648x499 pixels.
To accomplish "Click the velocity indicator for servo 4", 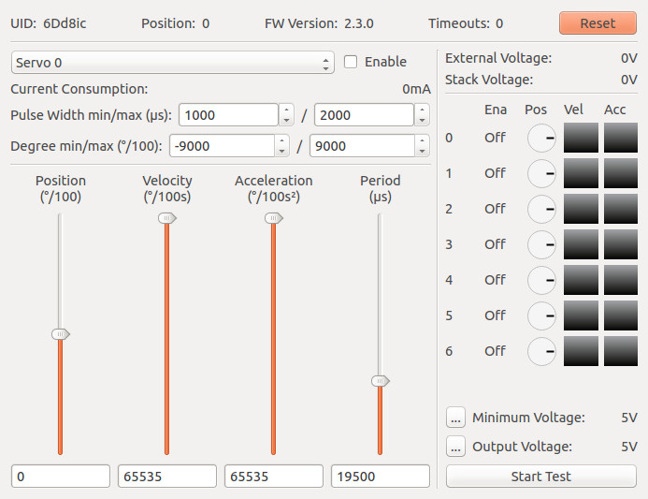I will [581, 280].
